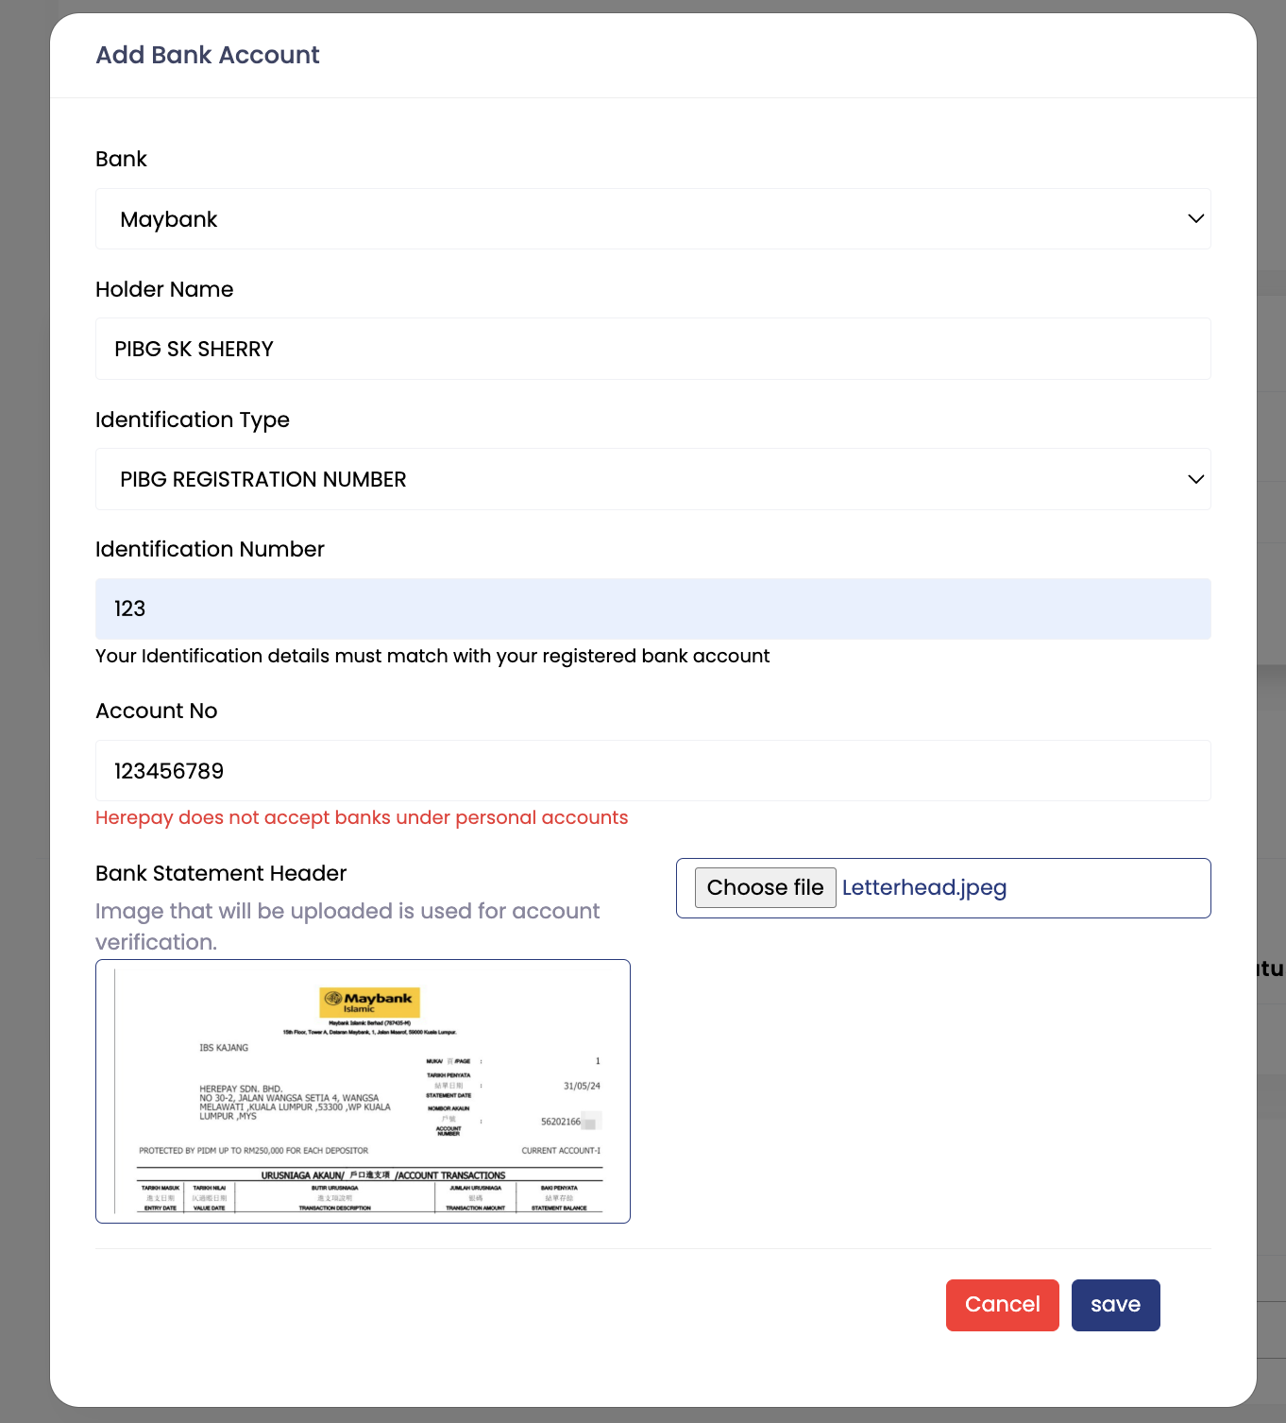Viewport: 1286px width, 1423px height.
Task: Click the "Bank Statement Header" label
Action: [221, 873]
